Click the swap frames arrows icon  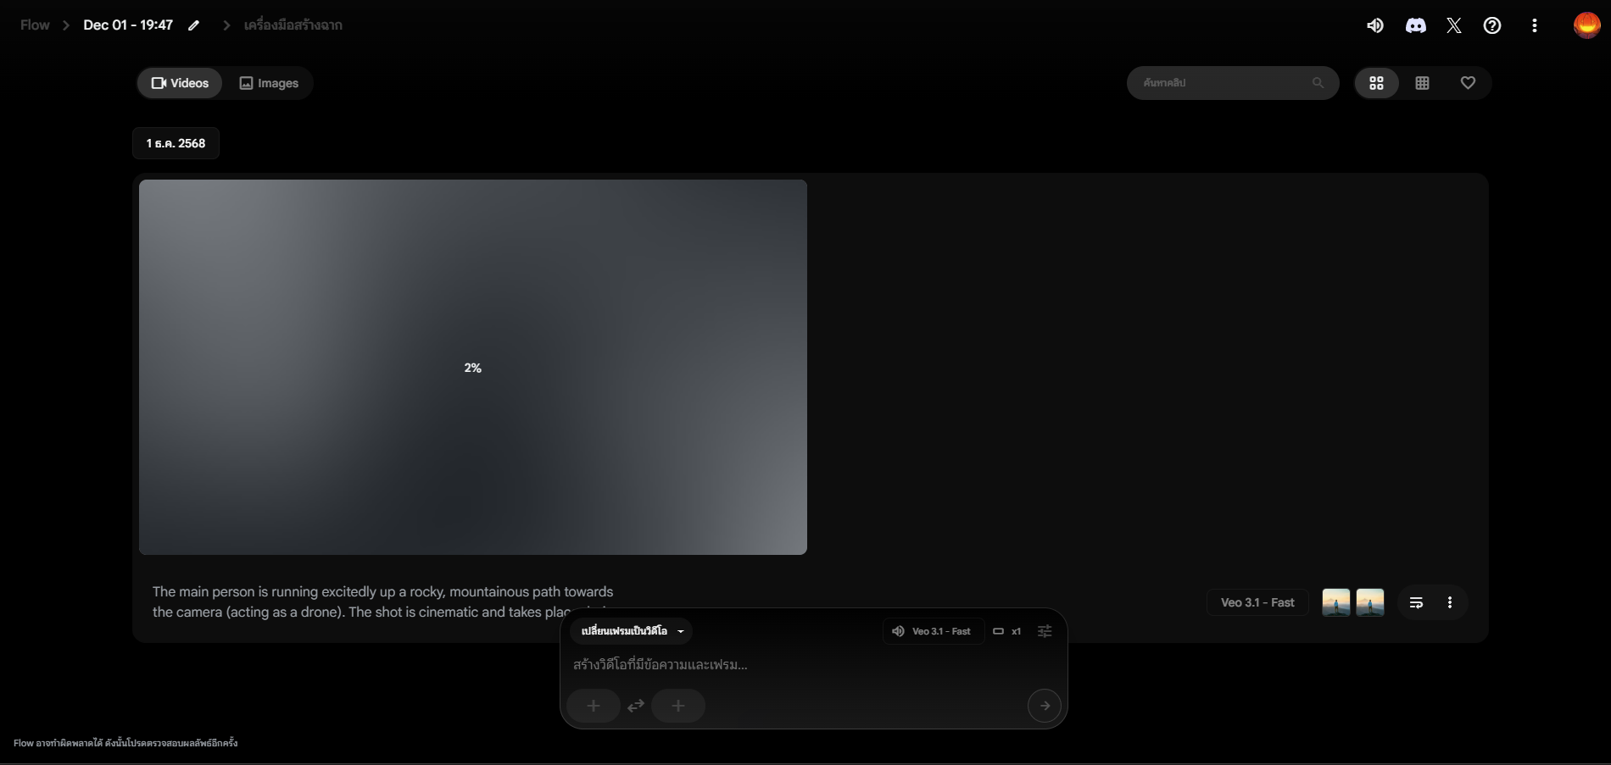coord(636,706)
